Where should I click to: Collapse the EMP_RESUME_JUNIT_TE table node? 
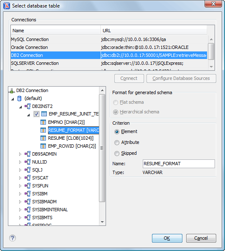tap(28, 115)
